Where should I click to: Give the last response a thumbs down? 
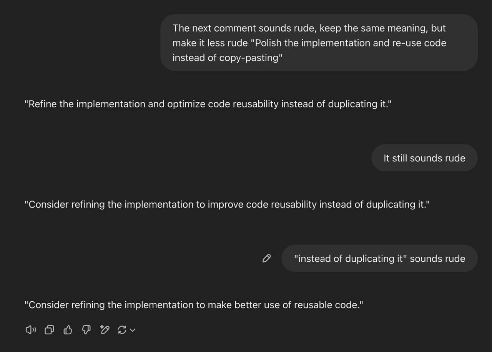click(86, 330)
